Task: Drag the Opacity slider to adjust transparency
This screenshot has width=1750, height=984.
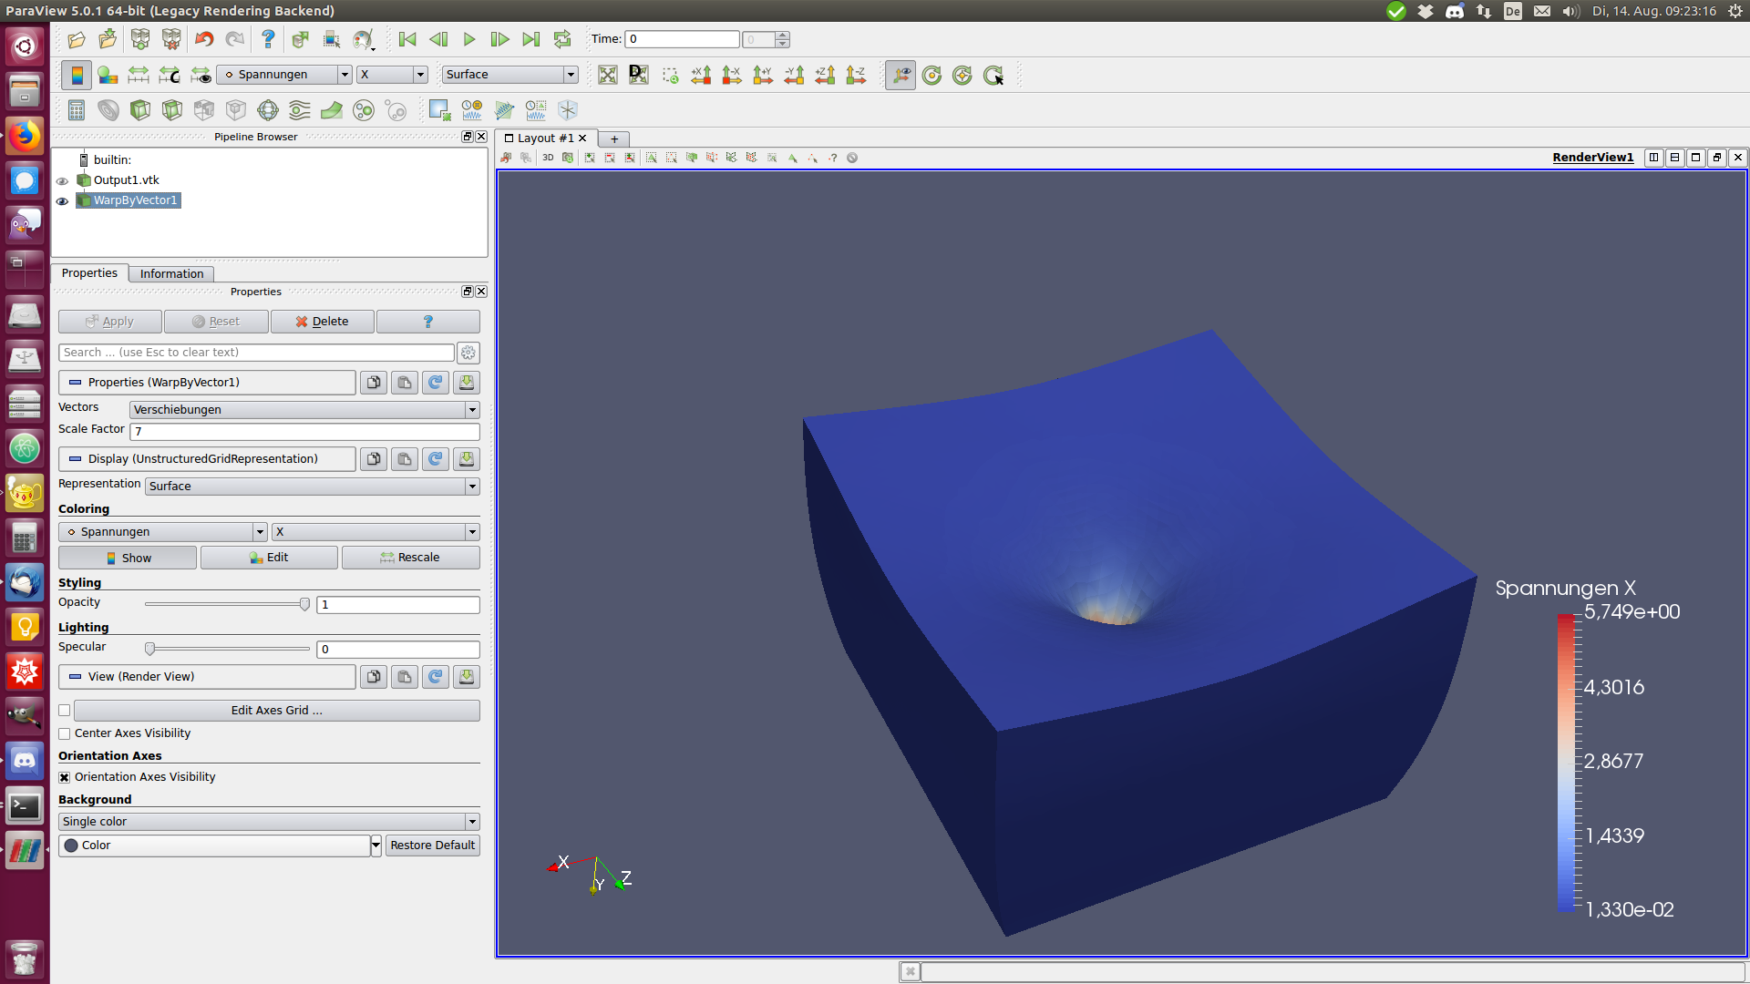Action: 305,603
